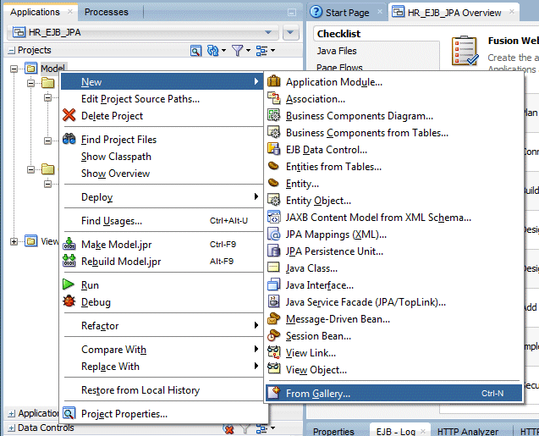Click the navigator search icon in Projects bar
The image size is (539, 436).
pyautogui.click(x=195, y=51)
